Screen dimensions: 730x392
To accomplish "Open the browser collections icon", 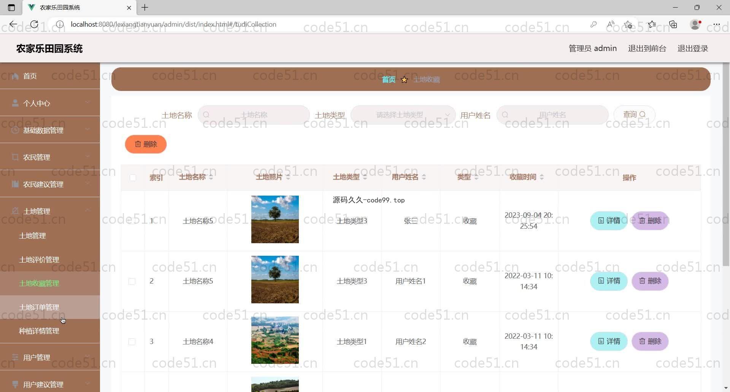I will coord(673,24).
